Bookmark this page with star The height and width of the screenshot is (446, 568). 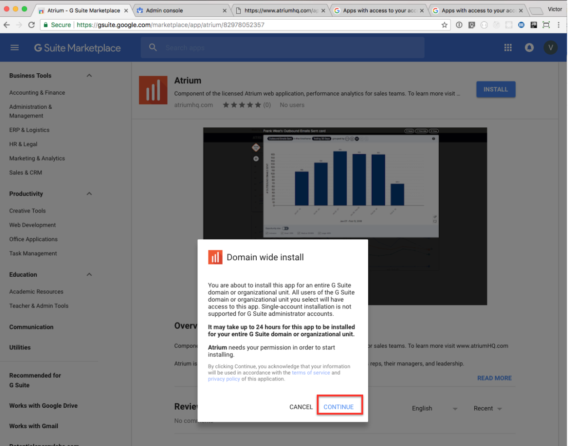pos(444,25)
